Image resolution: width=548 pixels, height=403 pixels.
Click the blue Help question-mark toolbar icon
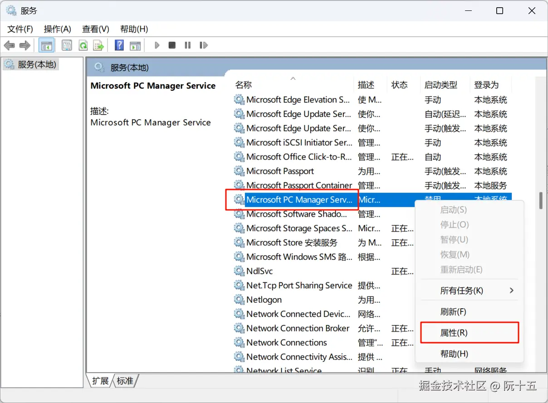[119, 45]
